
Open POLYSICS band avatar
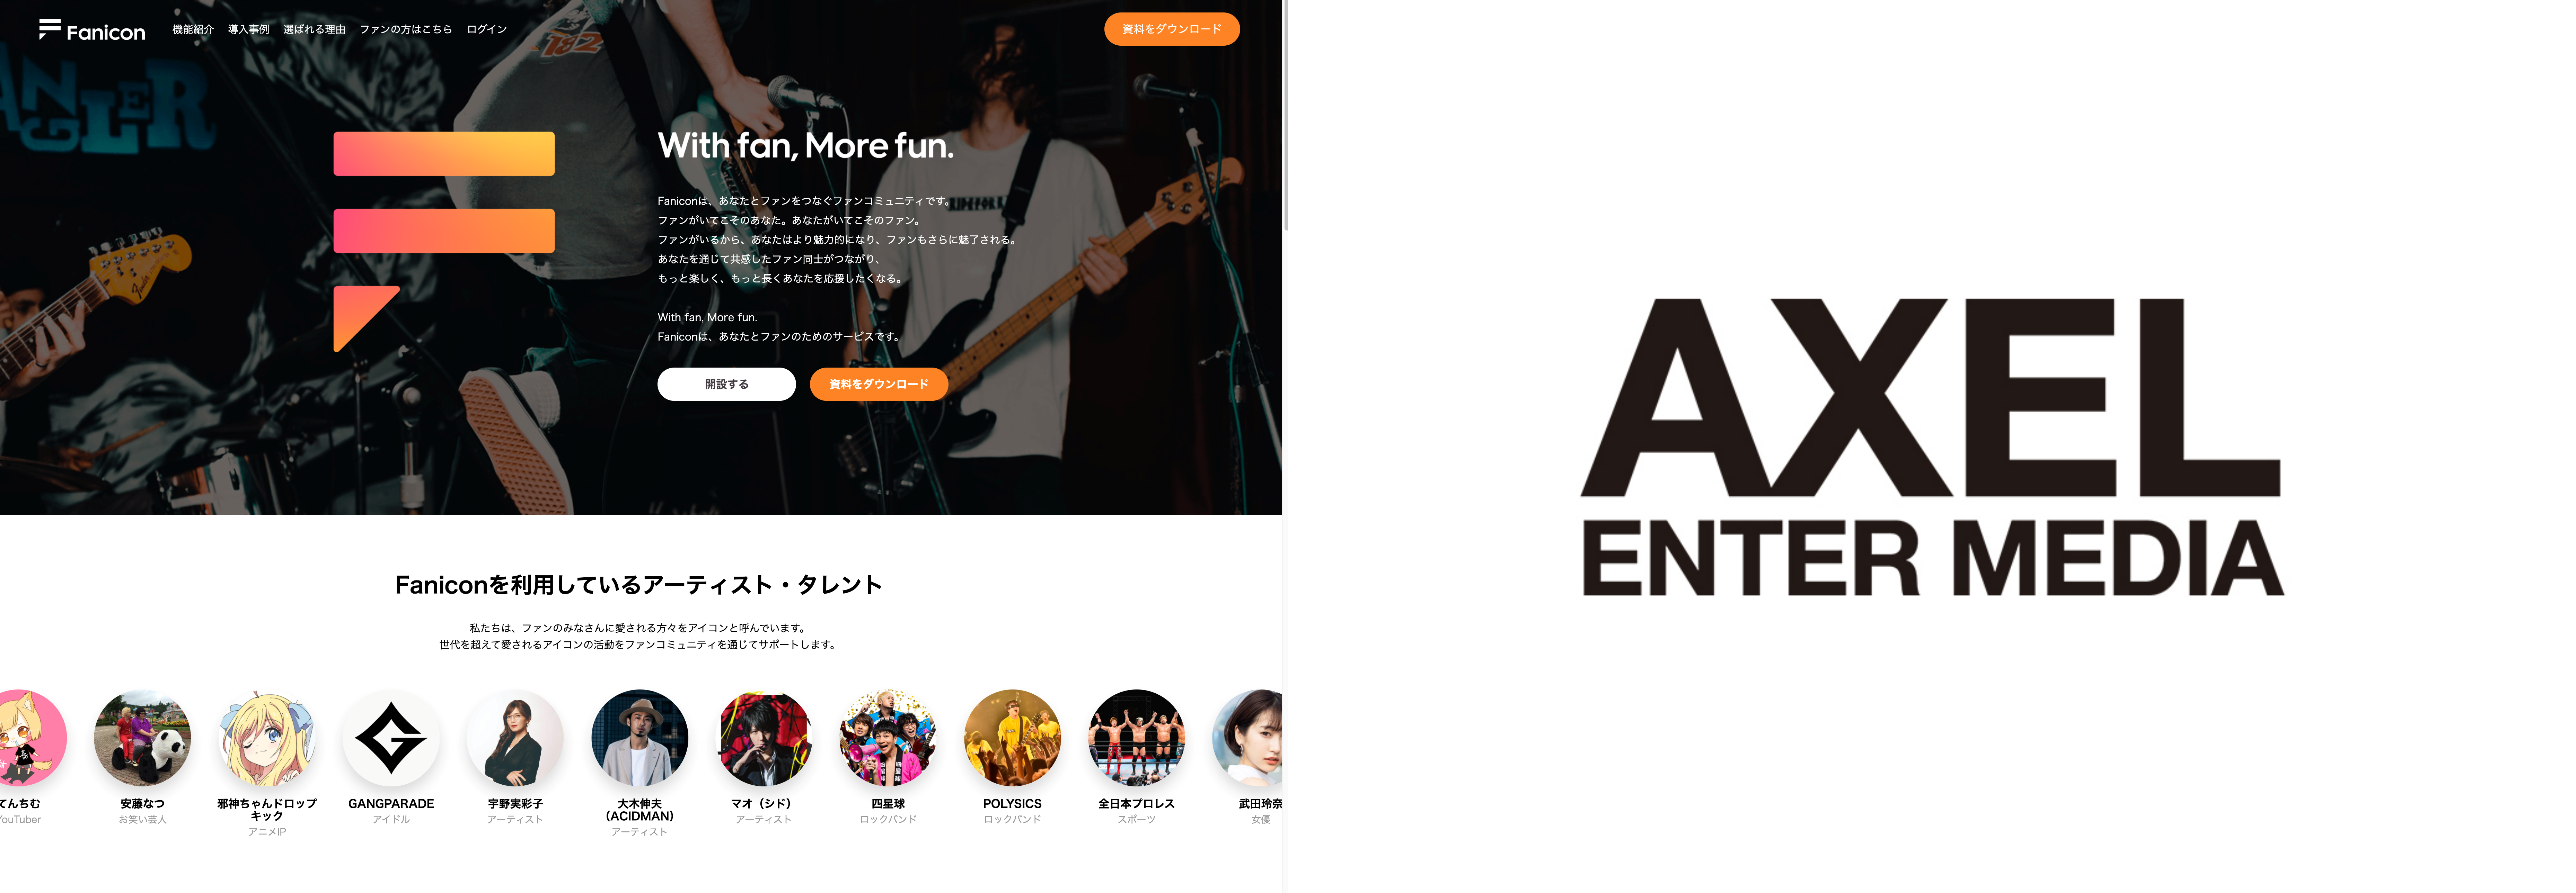(x=1012, y=738)
